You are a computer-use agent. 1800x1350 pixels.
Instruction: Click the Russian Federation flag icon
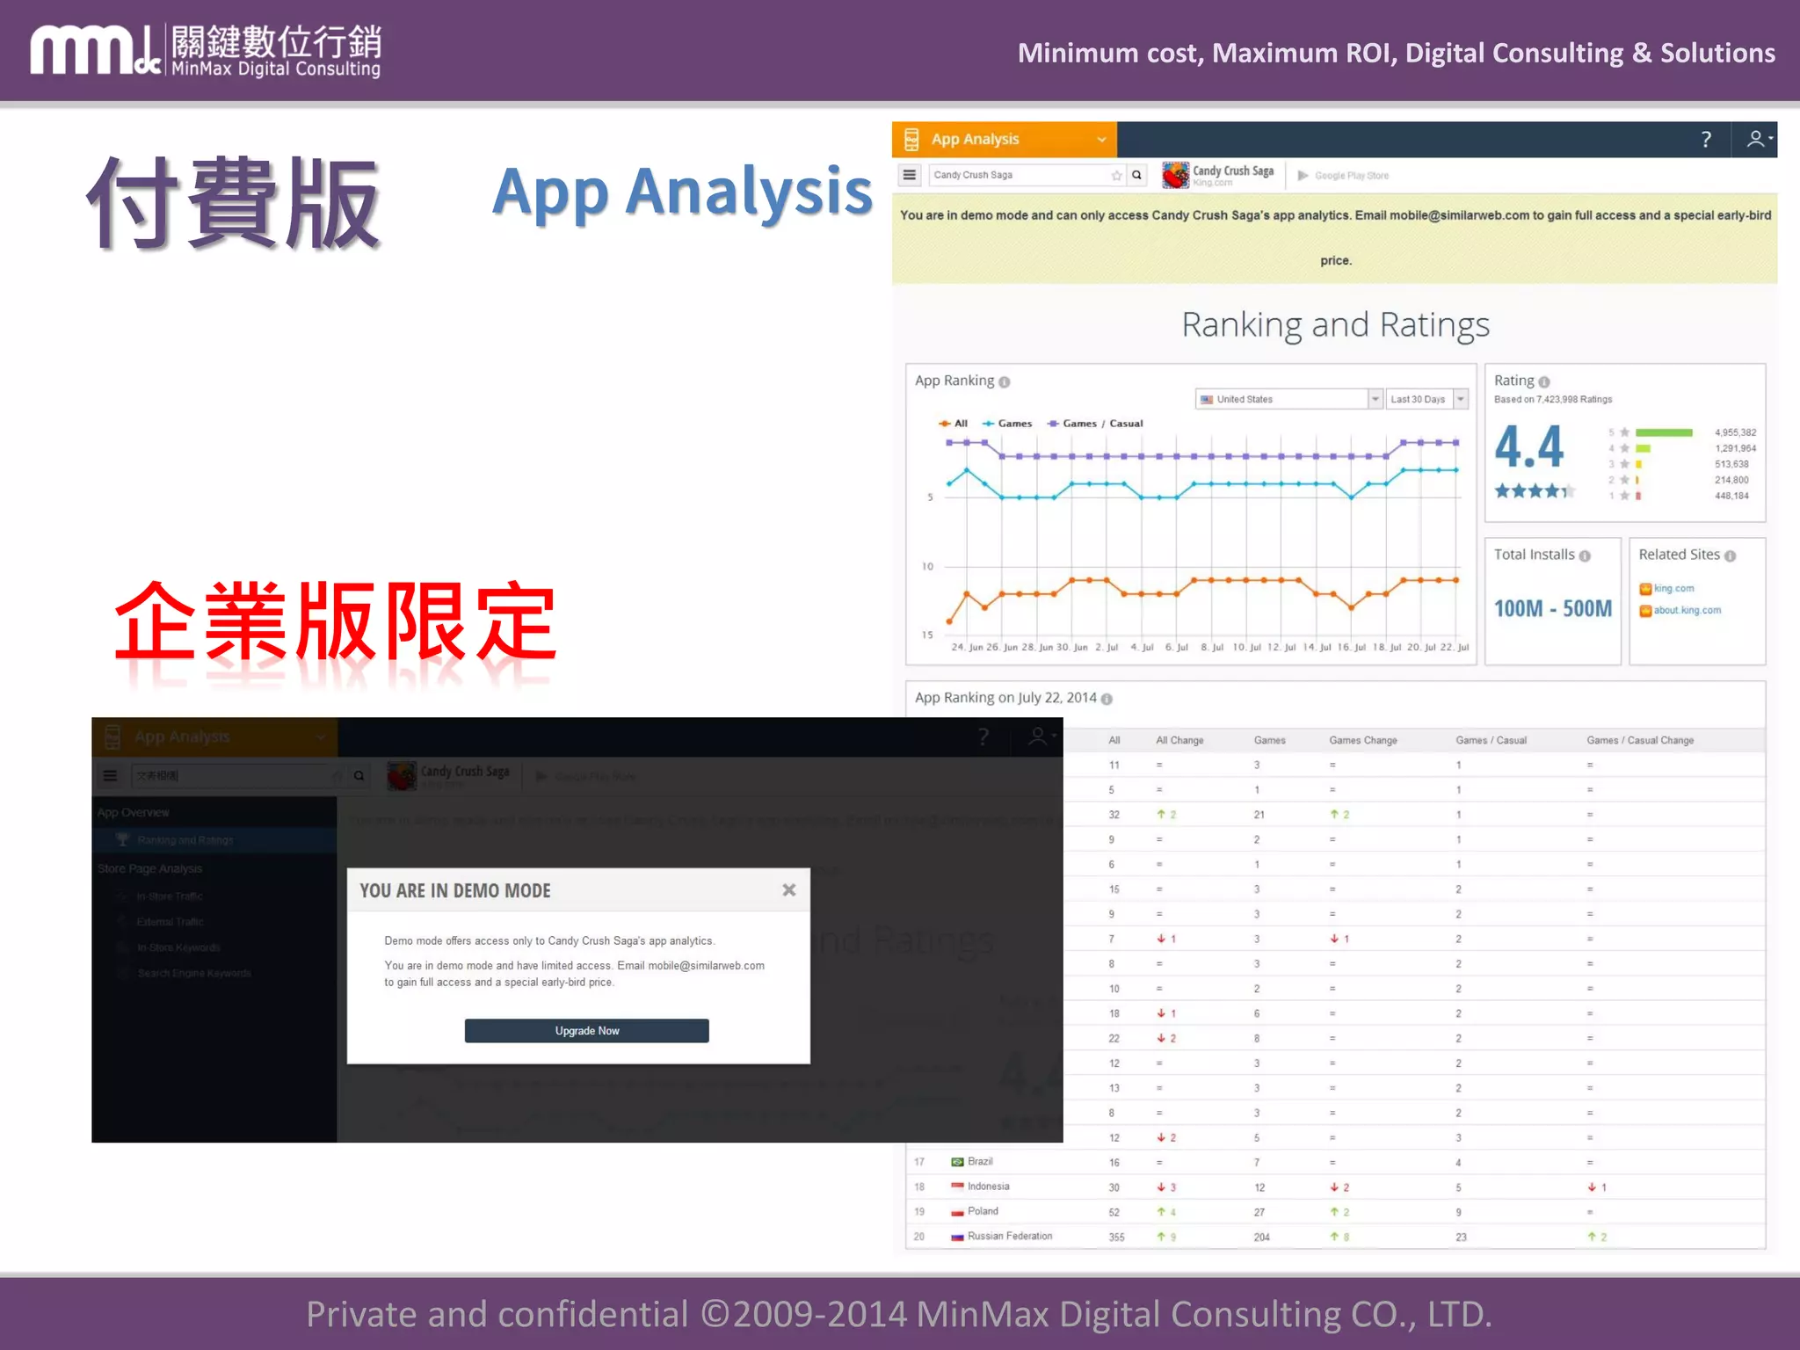[x=957, y=1237]
